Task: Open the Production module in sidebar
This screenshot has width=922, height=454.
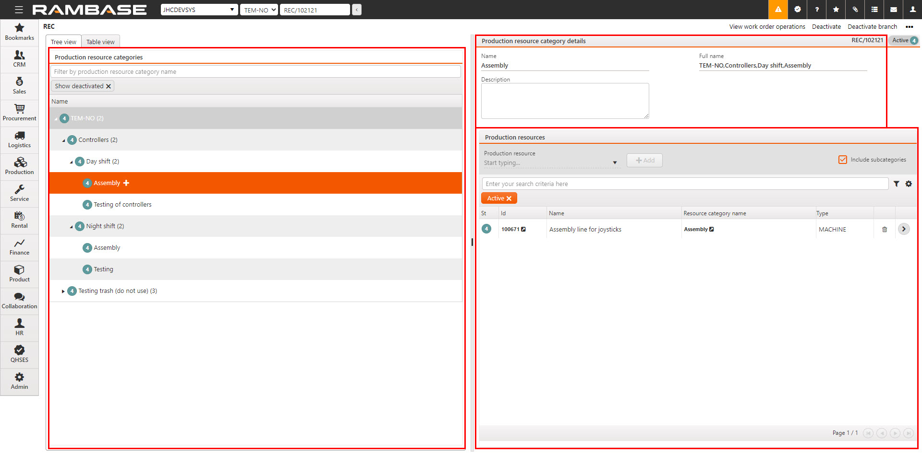Action: coord(19,166)
